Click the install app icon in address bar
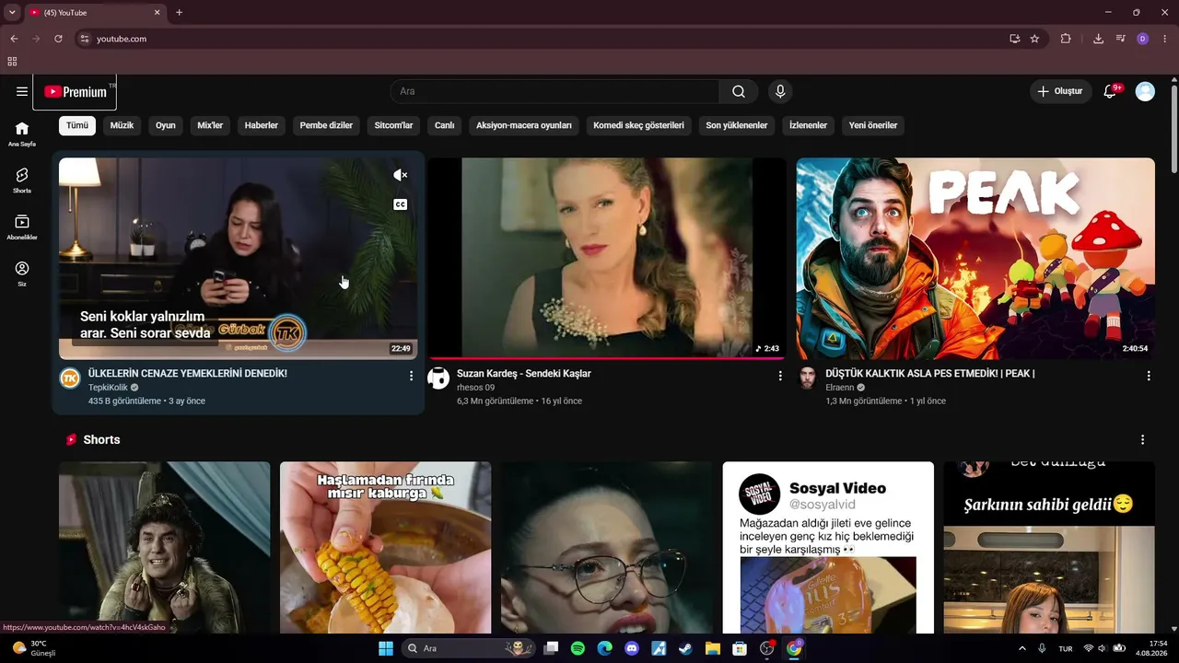Viewport: 1179px width, 663px height. 1014,39
